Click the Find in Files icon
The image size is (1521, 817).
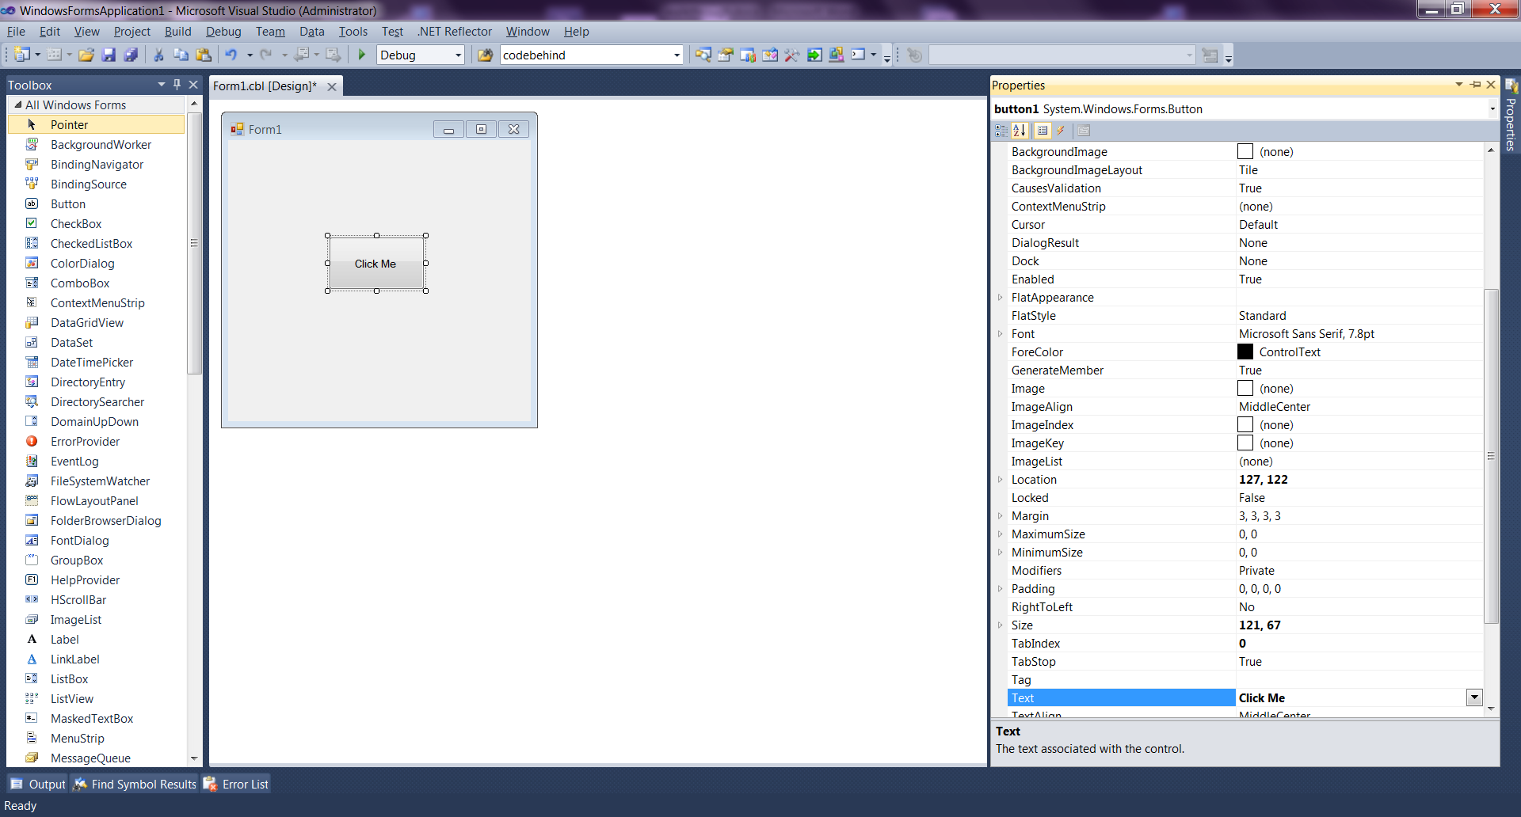coord(485,55)
